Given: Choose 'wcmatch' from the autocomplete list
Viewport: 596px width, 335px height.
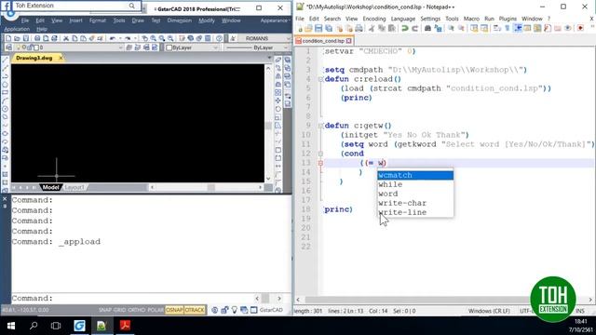Looking at the screenshot, I should pos(415,175).
